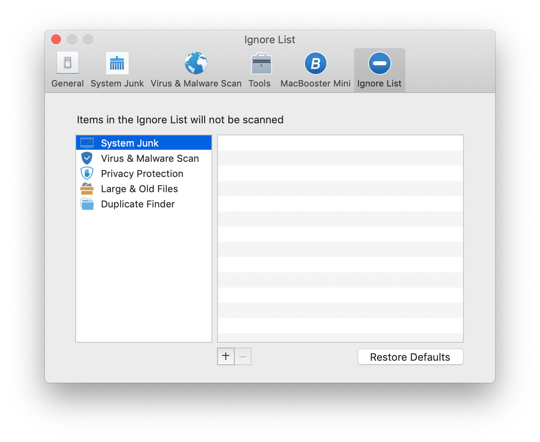Viewport: 540px width, 442px height.
Task: Click the Ignore List window title
Action: (x=270, y=40)
